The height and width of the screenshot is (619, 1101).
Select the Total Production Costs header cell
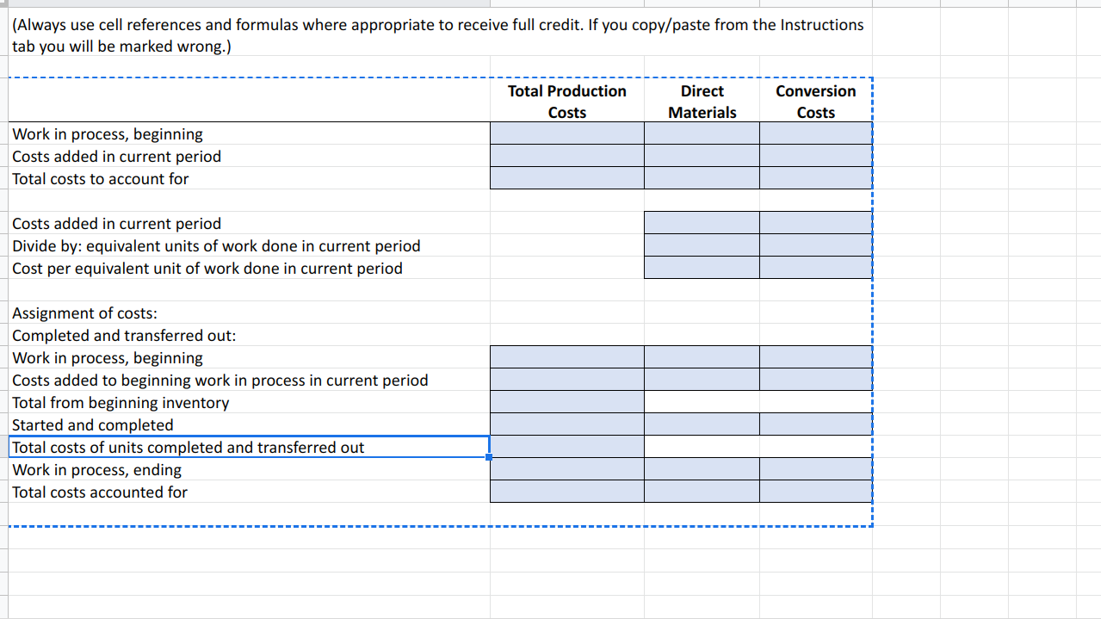[566, 101]
